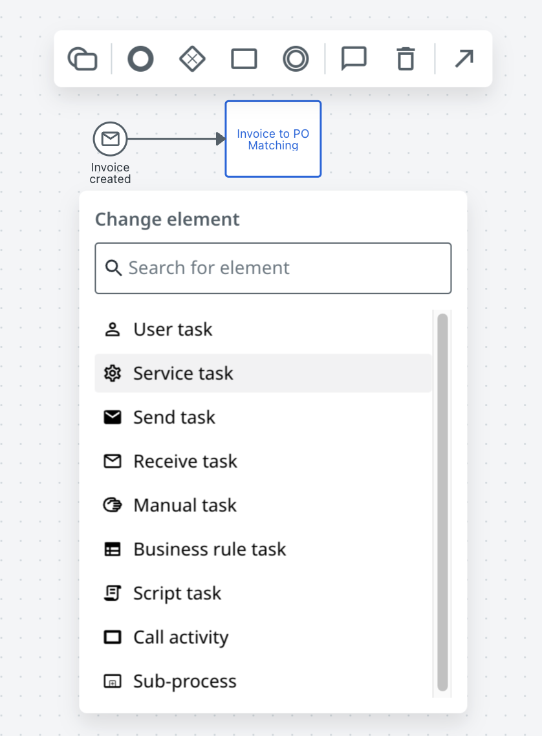The image size is (542, 736).
Task: Activate the connect arrow tool
Action: pos(464,59)
